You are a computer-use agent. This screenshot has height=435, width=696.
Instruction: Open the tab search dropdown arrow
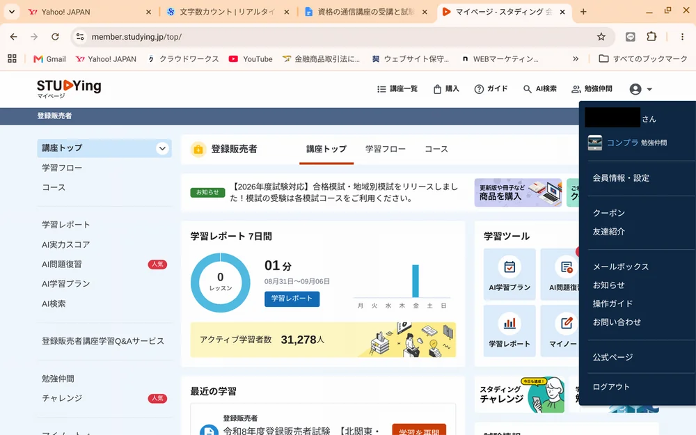click(x=12, y=12)
